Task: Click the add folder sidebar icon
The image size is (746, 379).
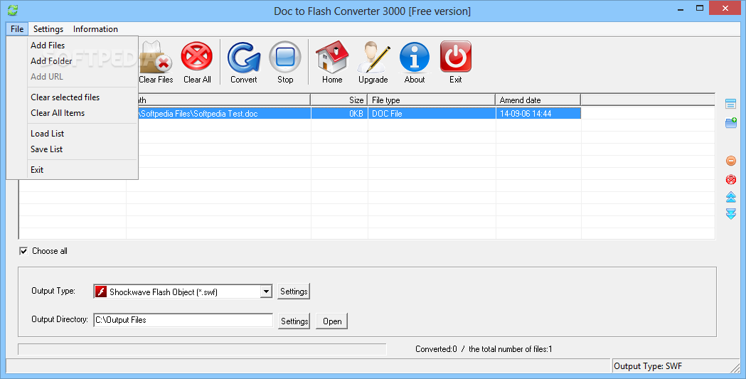Action: click(x=731, y=123)
